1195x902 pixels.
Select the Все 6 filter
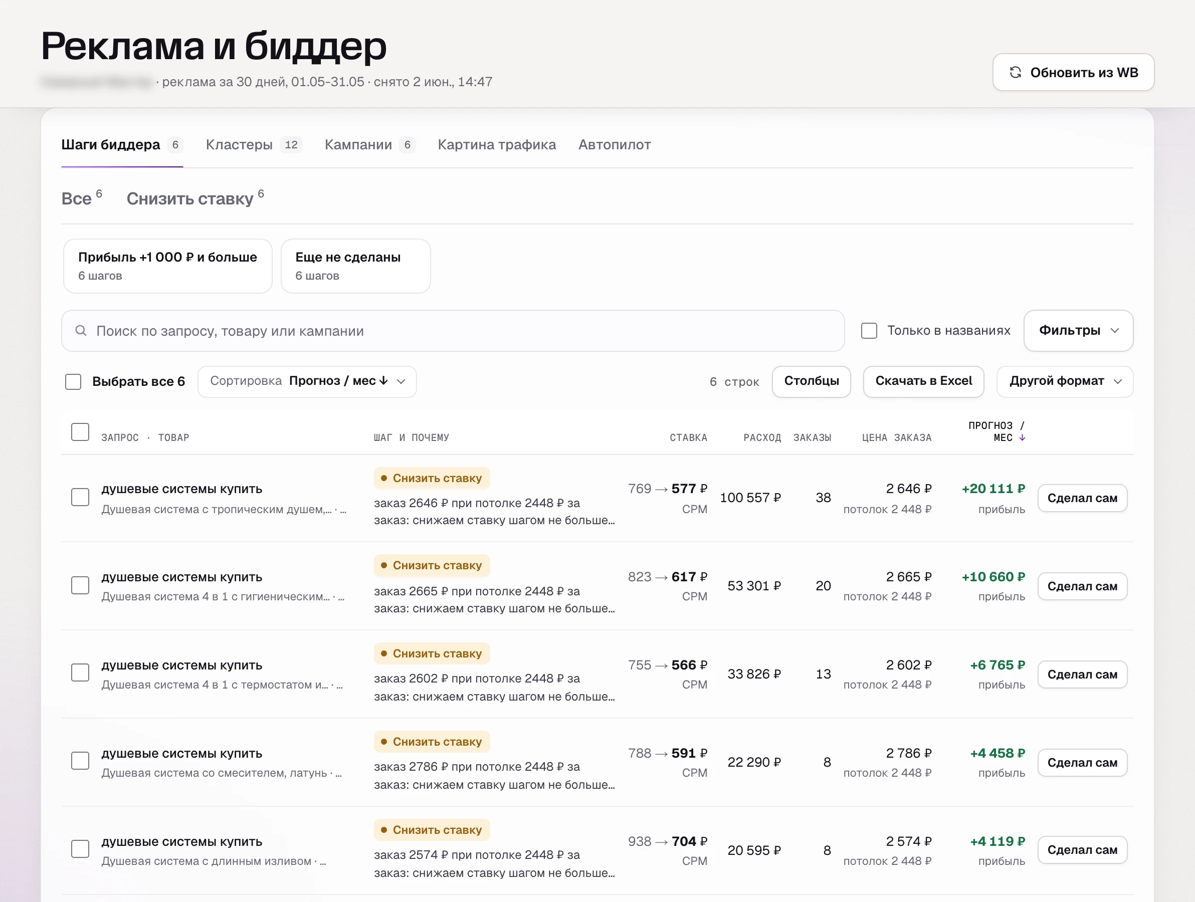point(82,198)
